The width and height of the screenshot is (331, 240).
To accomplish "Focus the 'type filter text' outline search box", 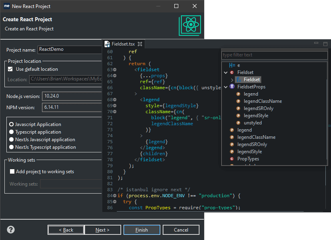I will (274, 55).
